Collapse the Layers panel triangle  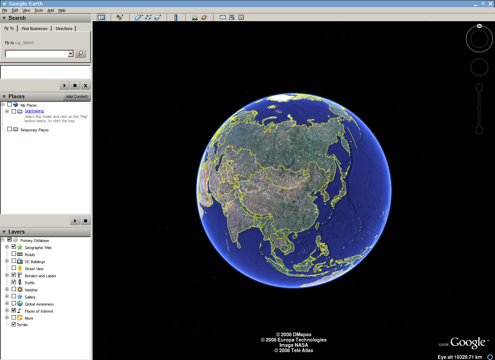click(x=4, y=232)
